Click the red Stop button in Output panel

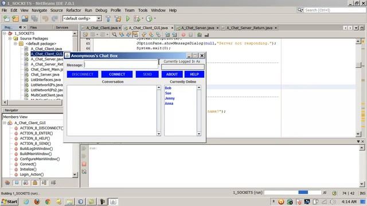click(x=84, y=164)
